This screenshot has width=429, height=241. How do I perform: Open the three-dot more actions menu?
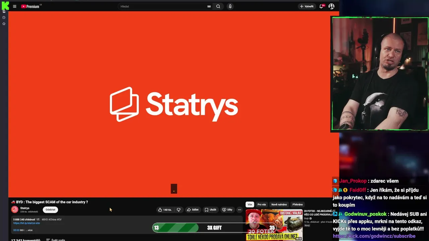coord(239,210)
